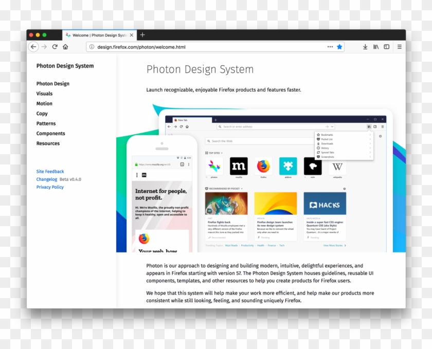The image size is (432, 349).
Task: Expand the Bookmarks chevron in the library menu
Action: [x=370, y=135]
